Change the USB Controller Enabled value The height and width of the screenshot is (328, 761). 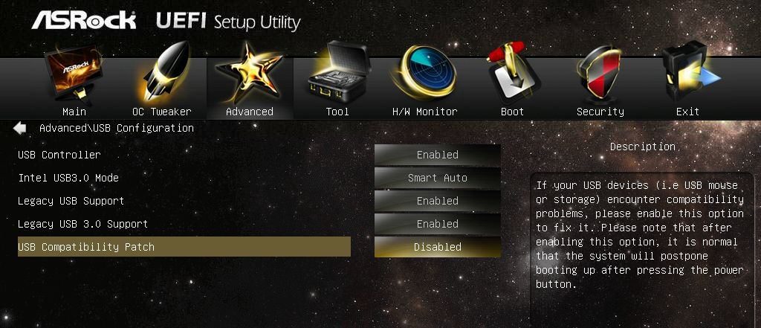coord(437,155)
